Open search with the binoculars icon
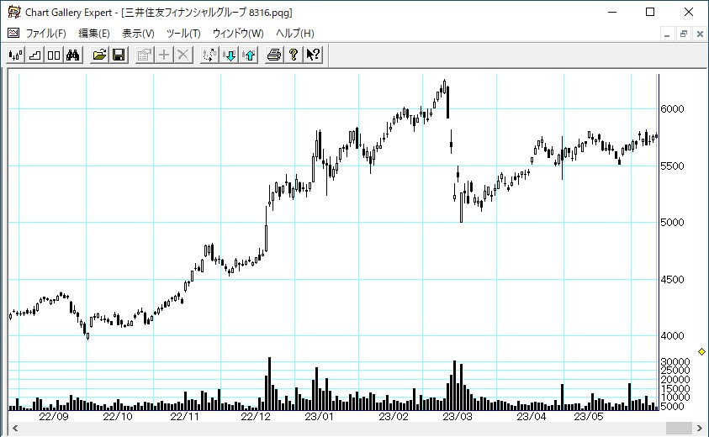Image resolution: width=709 pixels, height=437 pixels. click(72, 55)
